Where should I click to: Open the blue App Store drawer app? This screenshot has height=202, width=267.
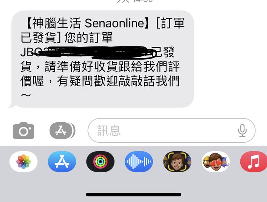coord(62,162)
